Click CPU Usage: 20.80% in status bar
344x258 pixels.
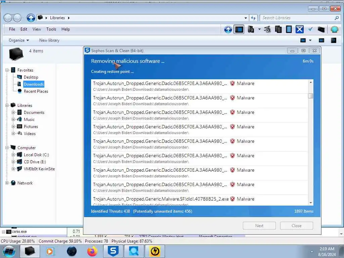(x=18, y=241)
